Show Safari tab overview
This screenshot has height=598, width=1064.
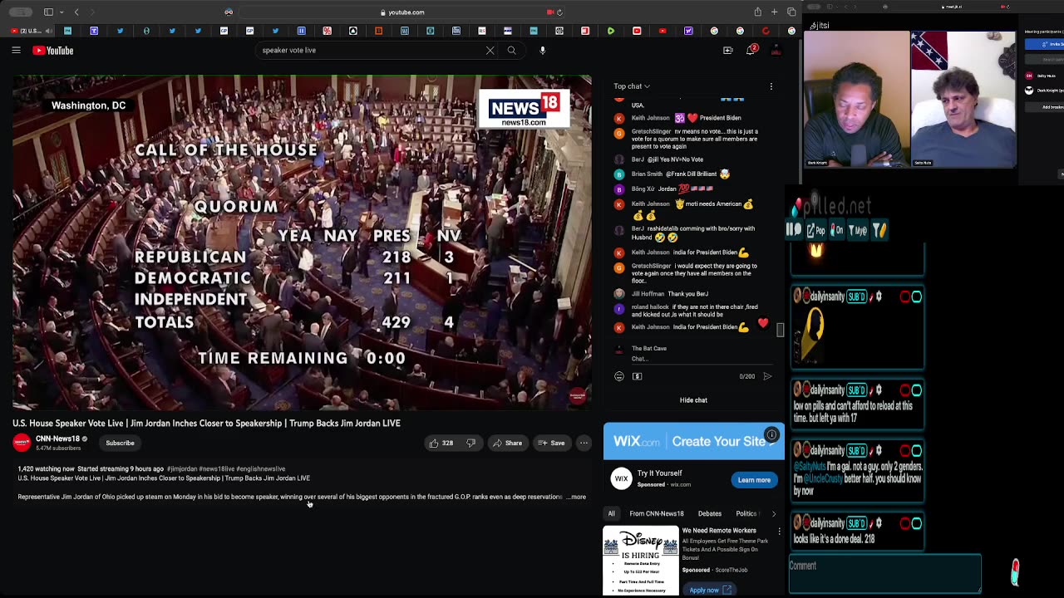pyautogui.click(x=791, y=12)
